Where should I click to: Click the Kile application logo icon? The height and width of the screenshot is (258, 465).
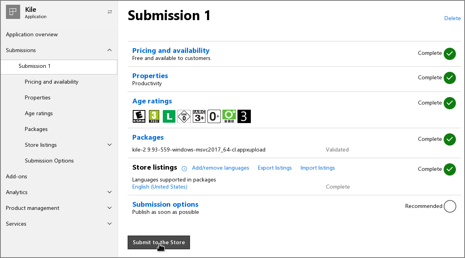coord(13,12)
